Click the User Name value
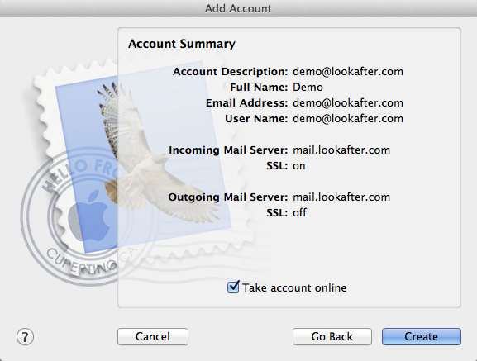This screenshot has height=361, width=477. click(348, 119)
